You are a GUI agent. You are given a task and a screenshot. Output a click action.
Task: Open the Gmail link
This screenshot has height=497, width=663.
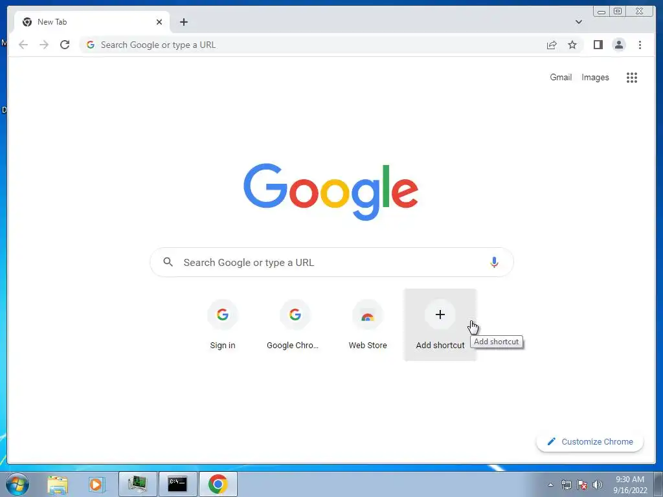(561, 78)
